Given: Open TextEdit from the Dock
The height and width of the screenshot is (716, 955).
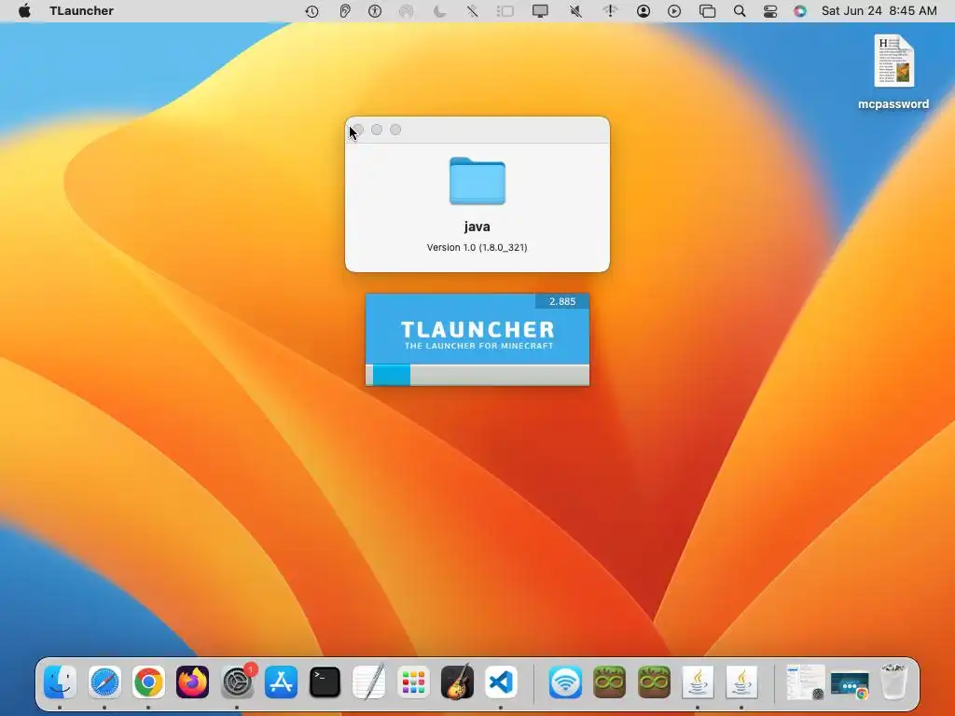Looking at the screenshot, I should tap(369, 682).
